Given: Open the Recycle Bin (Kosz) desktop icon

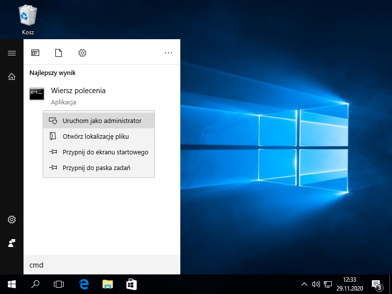Looking at the screenshot, I should pyautogui.click(x=27, y=20).
